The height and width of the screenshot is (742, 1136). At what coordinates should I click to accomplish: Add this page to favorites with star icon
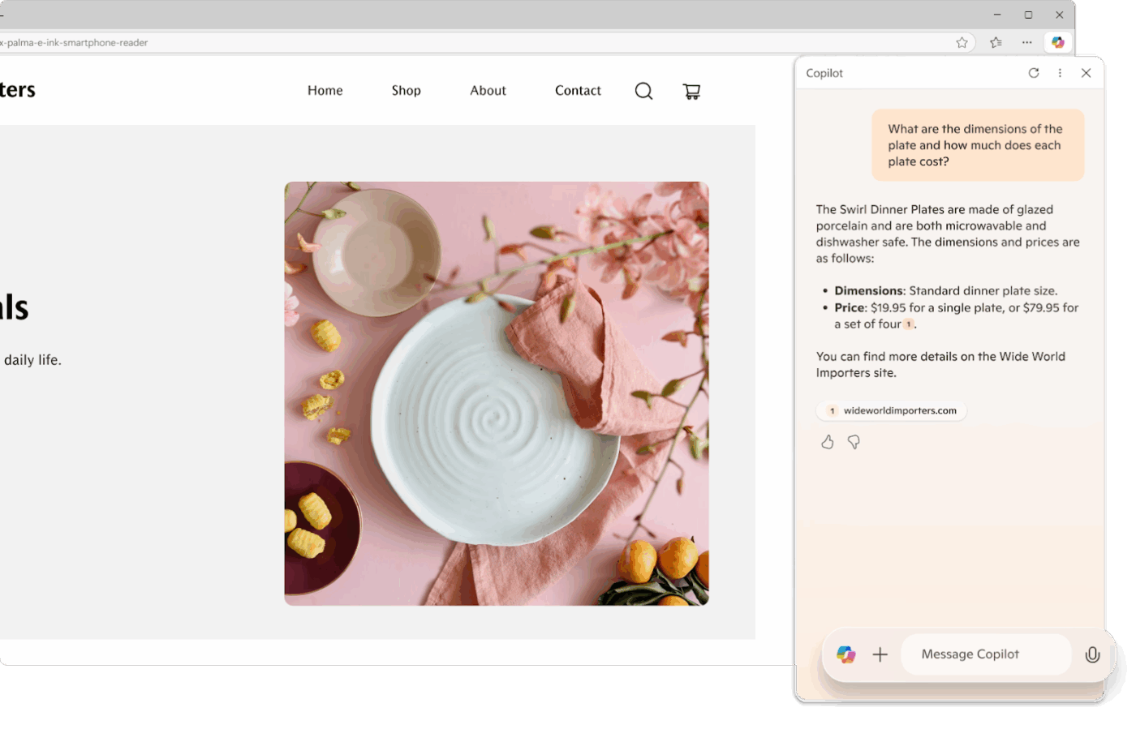click(962, 42)
